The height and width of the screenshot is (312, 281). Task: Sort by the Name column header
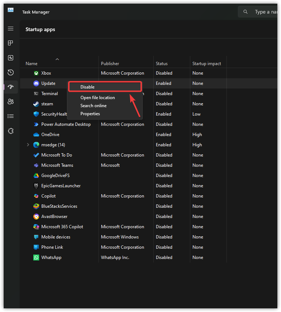point(31,63)
